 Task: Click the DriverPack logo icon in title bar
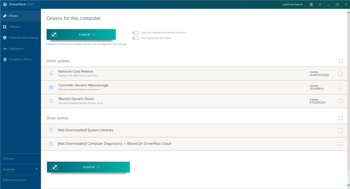5,5
